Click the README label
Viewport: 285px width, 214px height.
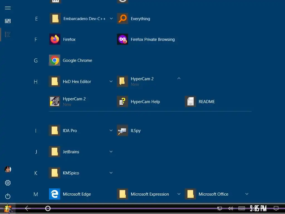[207, 101]
